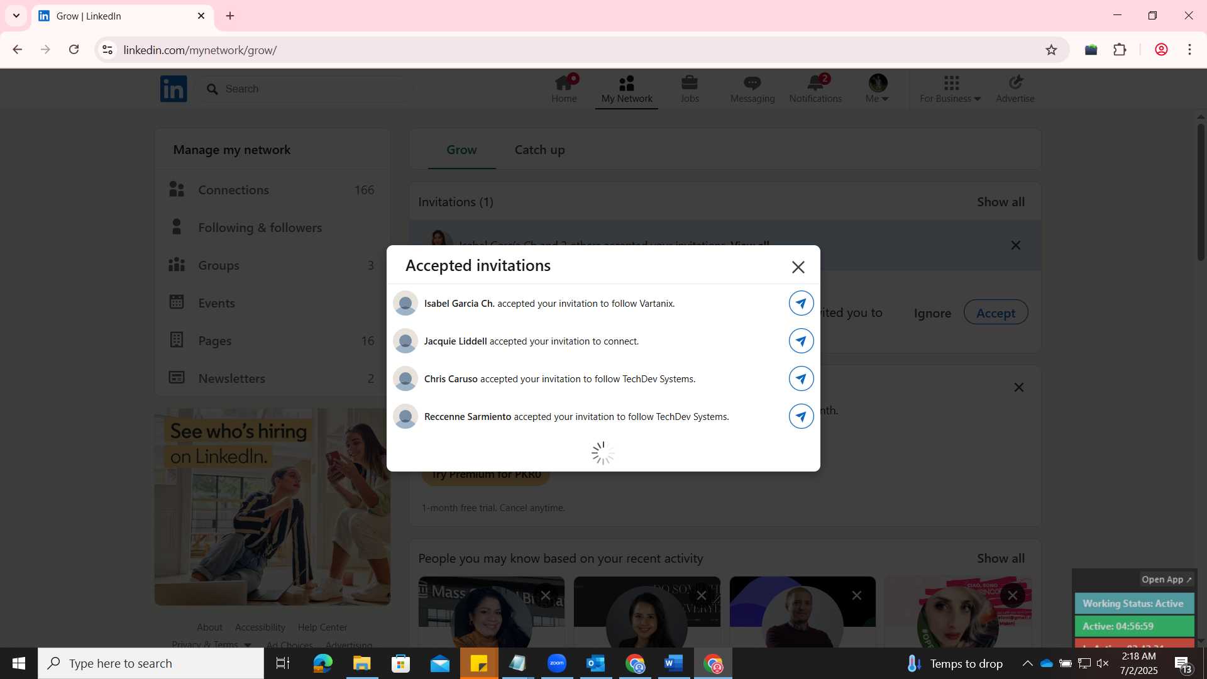Ignore the pending invitation
Image resolution: width=1207 pixels, height=679 pixels.
932,313
